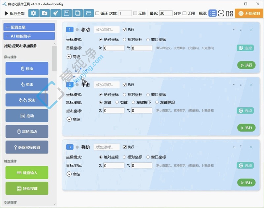264x208 pixels.
Task: Select 窗口坐标 radio in step 1
Action: pyautogui.click(x=148, y=40)
